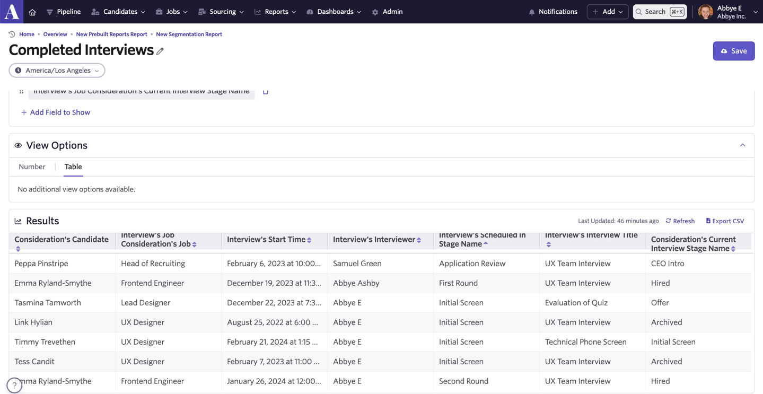Switch to the Number view tab
Image resolution: width=763 pixels, height=394 pixels.
(32, 167)
